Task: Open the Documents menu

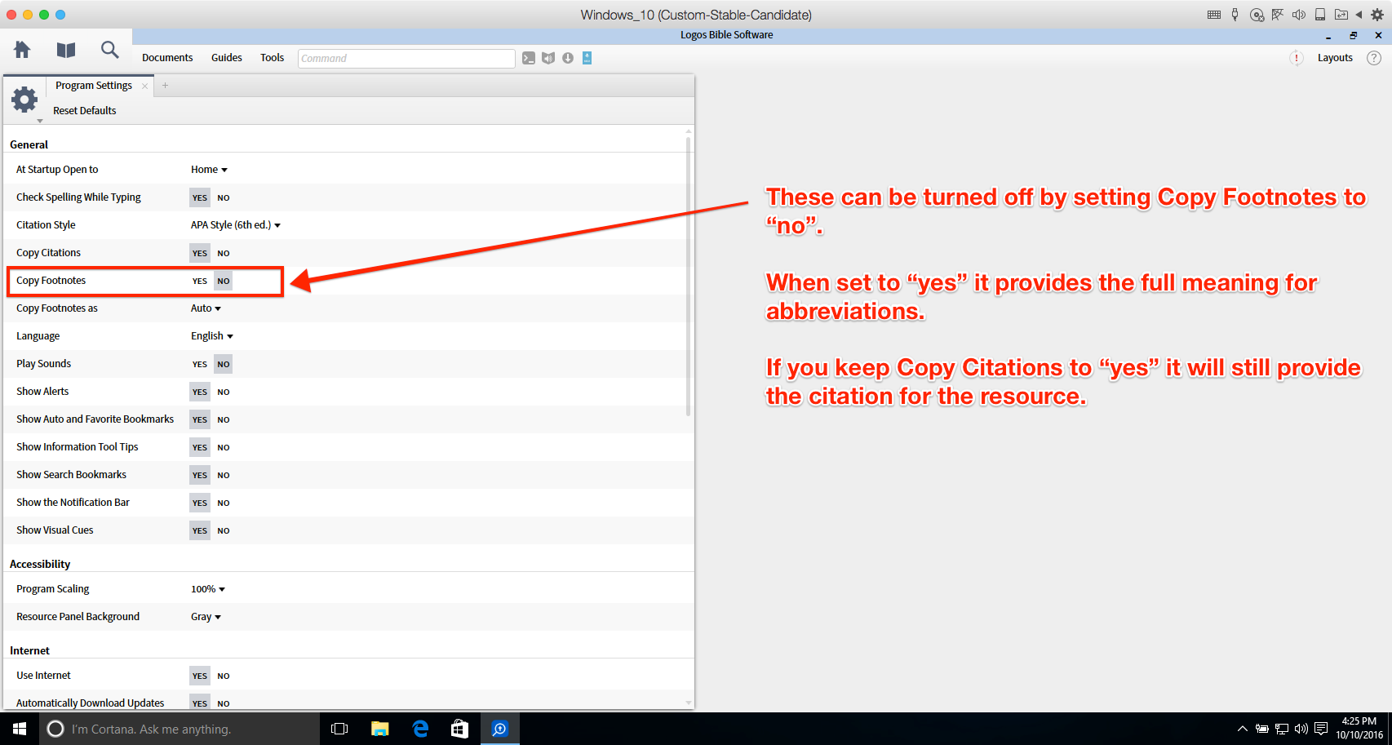Action: pos(167,58)
